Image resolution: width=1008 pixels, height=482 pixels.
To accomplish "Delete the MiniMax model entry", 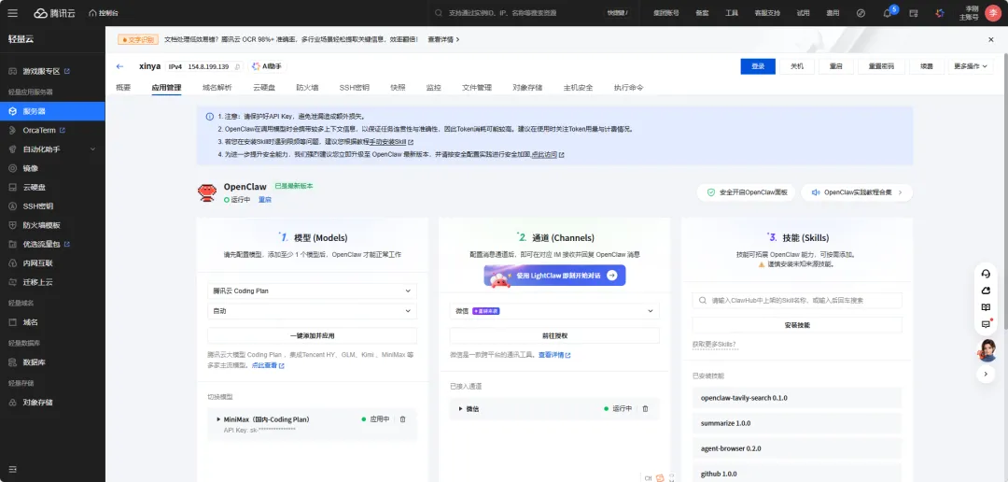I will (x=403, y=418).
